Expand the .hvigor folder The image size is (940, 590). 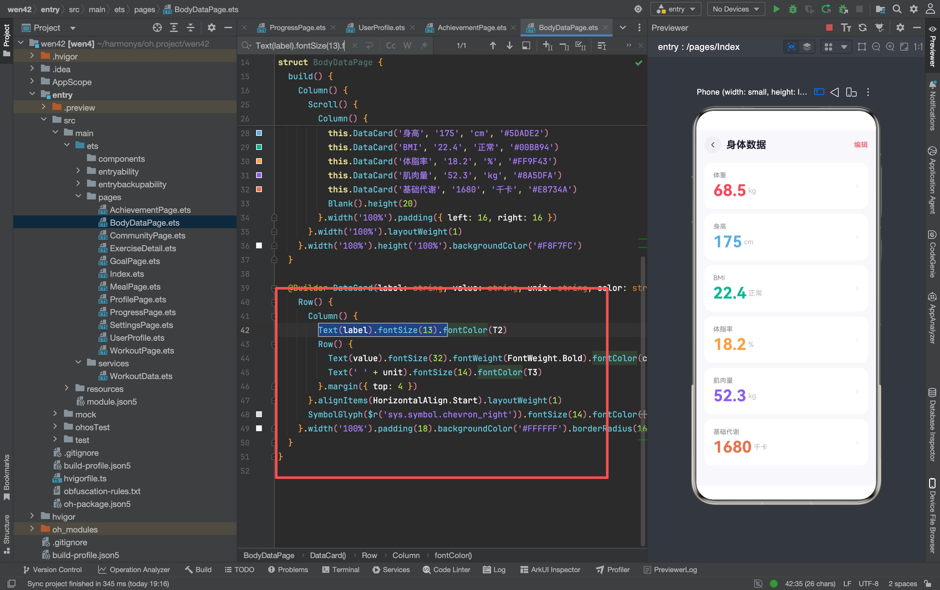tap(32, 56)
